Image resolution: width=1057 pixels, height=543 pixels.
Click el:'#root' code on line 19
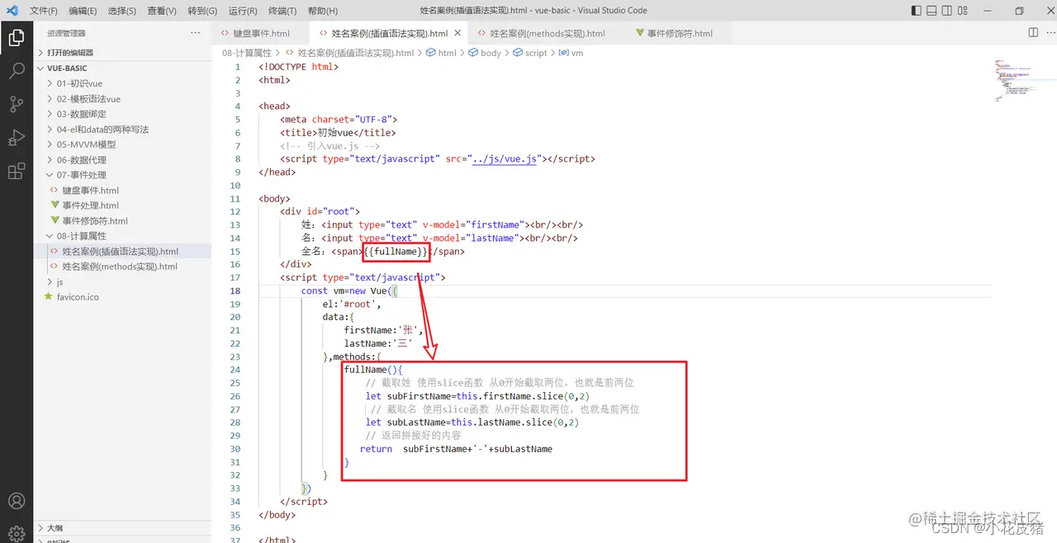coord(352,304)
